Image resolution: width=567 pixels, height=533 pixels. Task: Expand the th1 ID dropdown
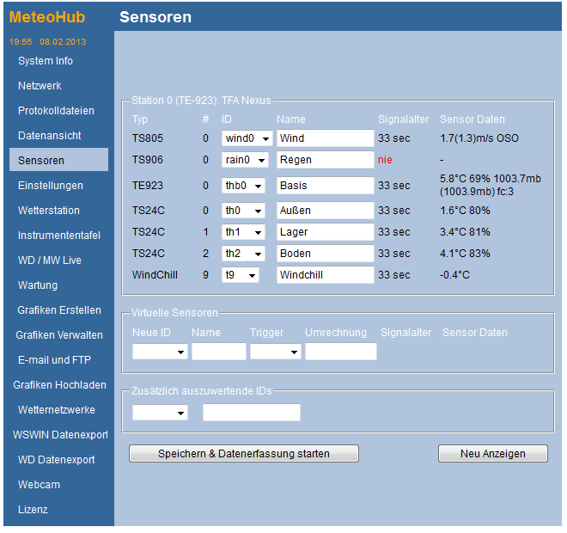tap(245, 232)
